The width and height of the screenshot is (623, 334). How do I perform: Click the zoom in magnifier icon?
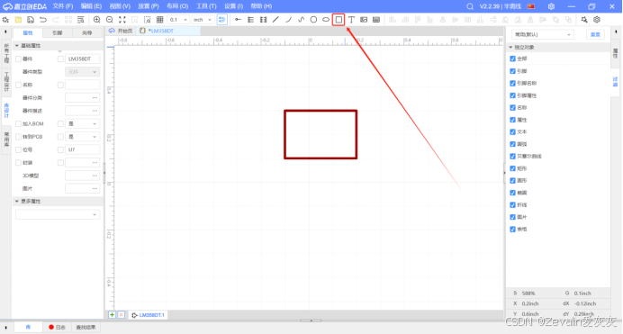(96, 20)
